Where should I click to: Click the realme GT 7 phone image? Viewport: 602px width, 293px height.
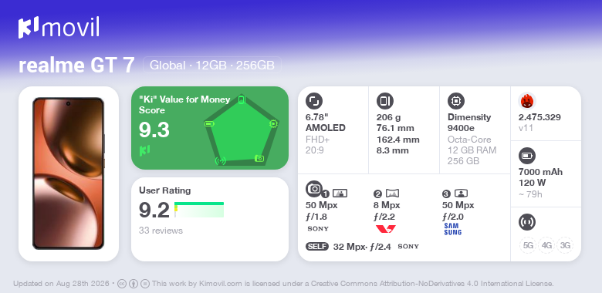pos(69,173)
